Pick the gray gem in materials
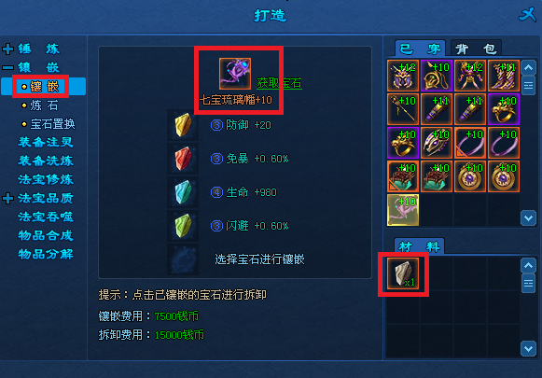The height and width of the screenshot is (378, 542). (403, 273)
